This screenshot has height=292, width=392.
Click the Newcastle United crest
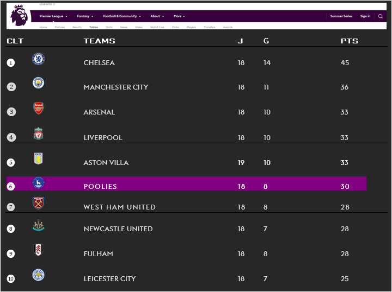coord(38,225)
